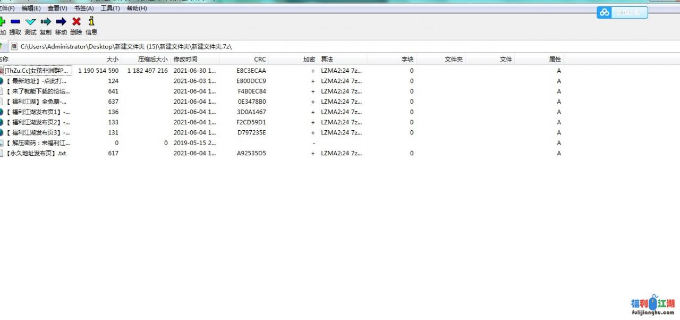Image resolution: width=680 pixels, height=320 pixels.
Task: Click the Baidu cloud icon at top right
Action: tap(604, 13)
